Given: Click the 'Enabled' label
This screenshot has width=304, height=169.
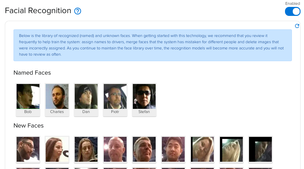Looking at the screenshot, I should 293,3.
